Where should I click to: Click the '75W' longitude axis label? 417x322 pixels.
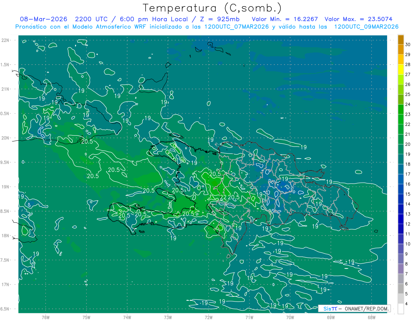tap(87, 317)
